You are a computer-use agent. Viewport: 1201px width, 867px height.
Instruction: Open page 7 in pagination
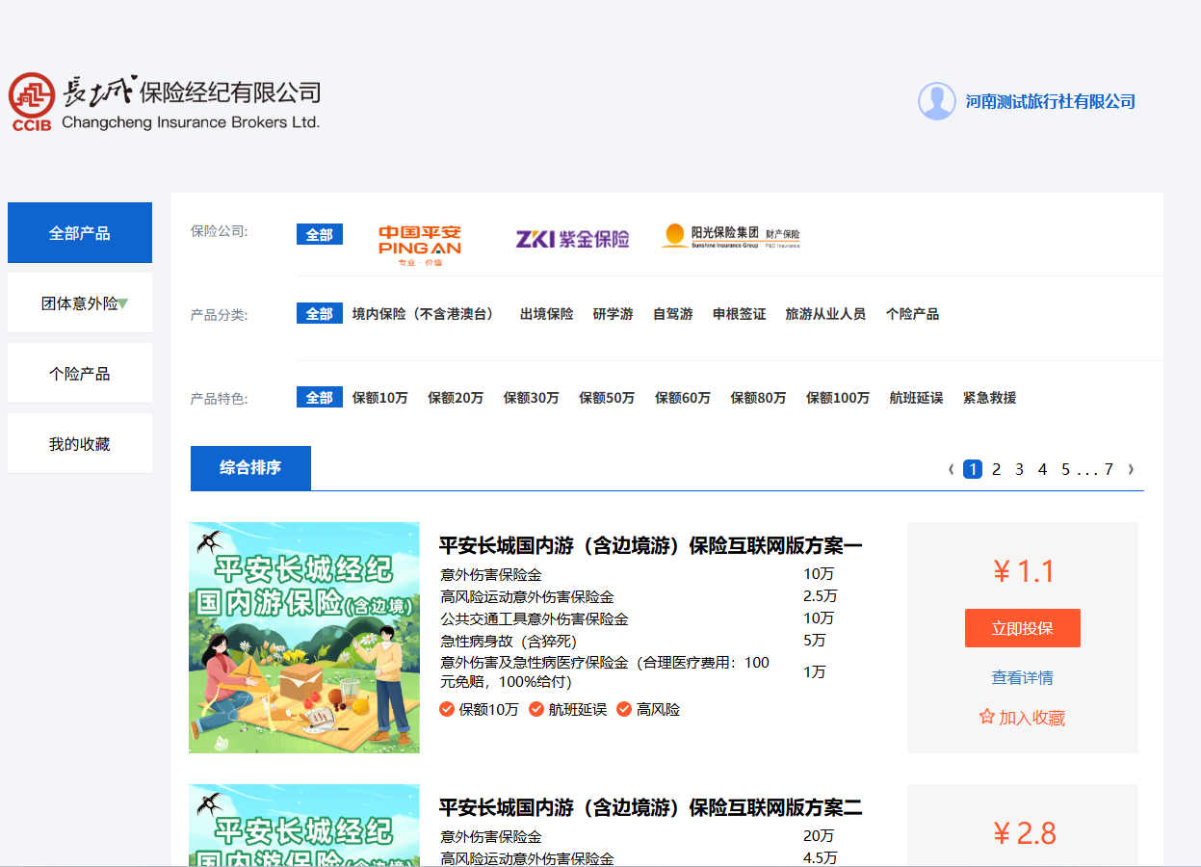pyautogui.click(x=1109, y=469)
